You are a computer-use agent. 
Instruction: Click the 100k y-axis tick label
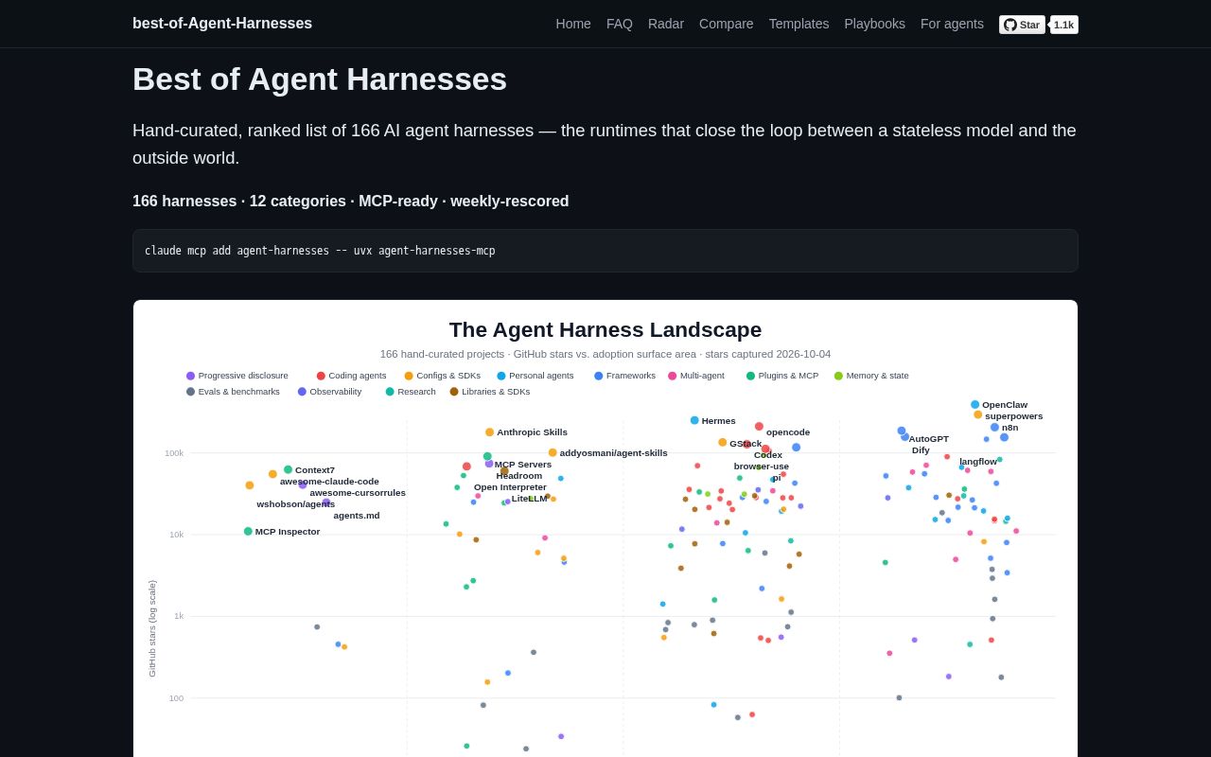coord(174,453)
